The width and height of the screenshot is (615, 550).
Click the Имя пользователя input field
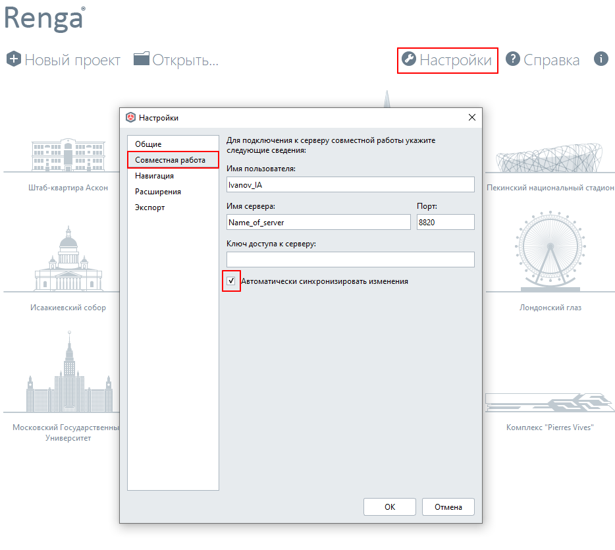coord(350,184)
